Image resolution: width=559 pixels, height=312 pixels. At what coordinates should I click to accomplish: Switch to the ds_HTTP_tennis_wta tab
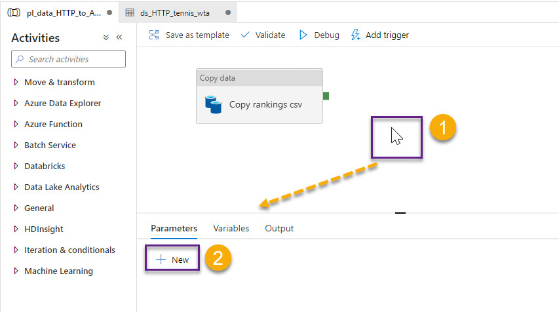coord(174,12)
